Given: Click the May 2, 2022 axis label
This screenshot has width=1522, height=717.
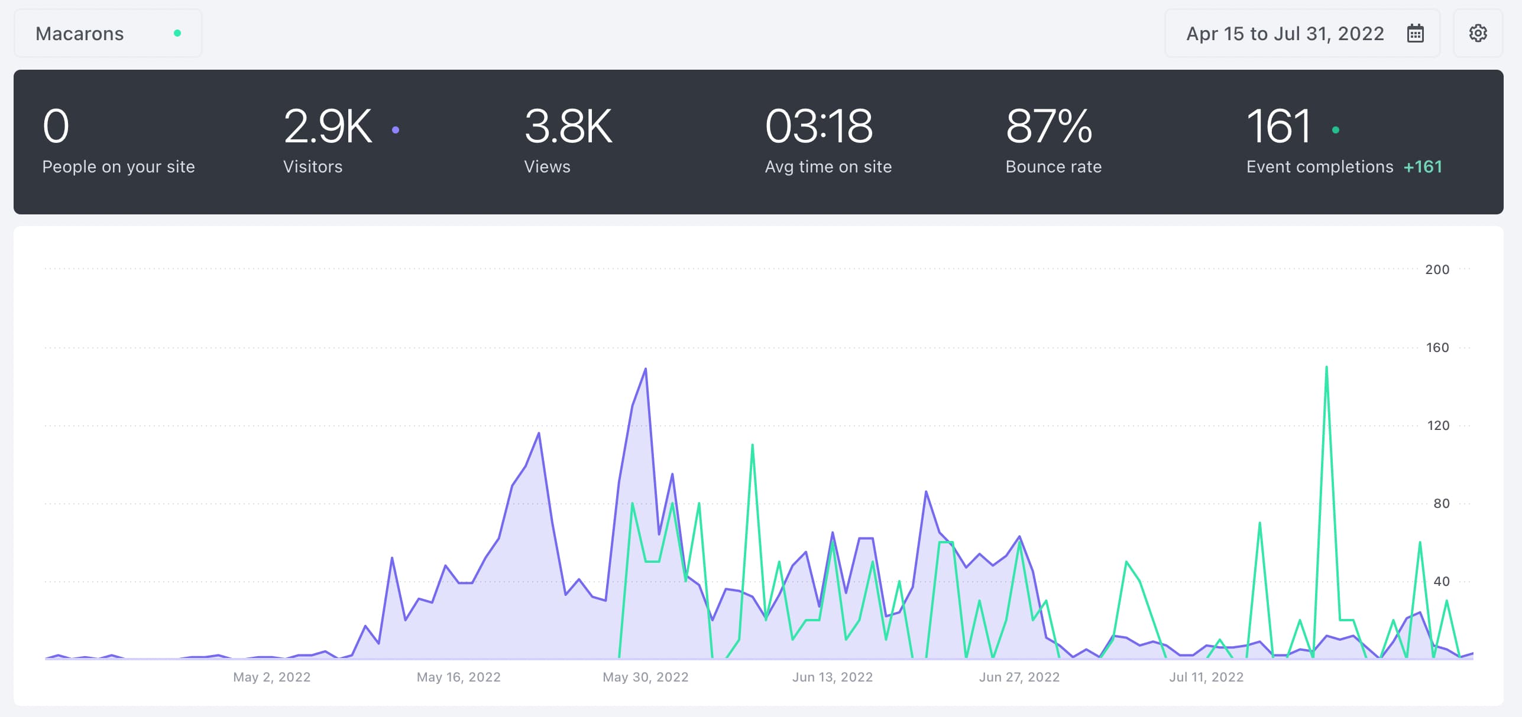Looking at the screenshot, I should [x=272, y=677].
